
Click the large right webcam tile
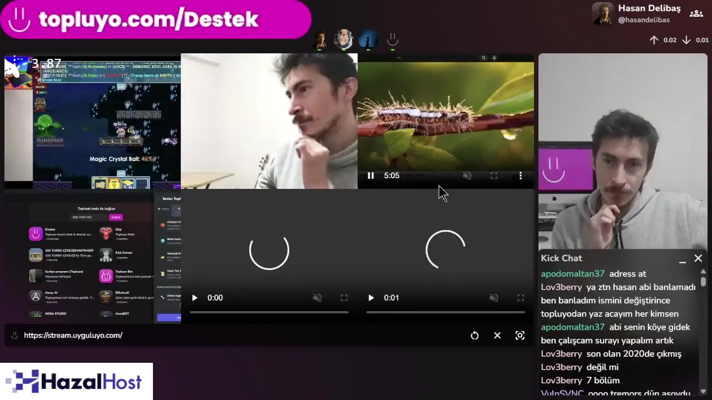[623, 151]
